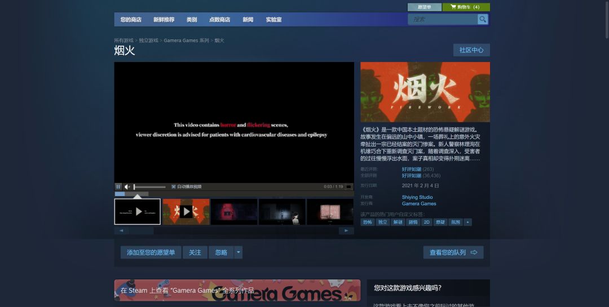Viewport: 609px width, 307px height.
Task: Open the glowing window screenshot thumbnail
Action: pos(330,212)
